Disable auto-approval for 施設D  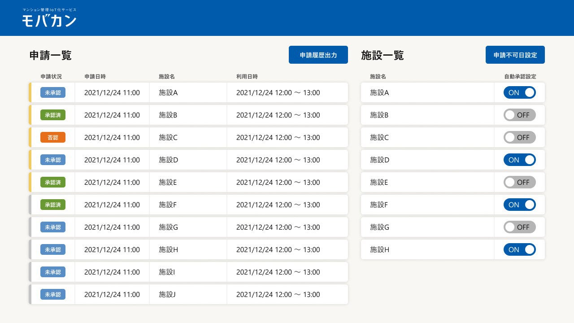[x=520, y=160]
